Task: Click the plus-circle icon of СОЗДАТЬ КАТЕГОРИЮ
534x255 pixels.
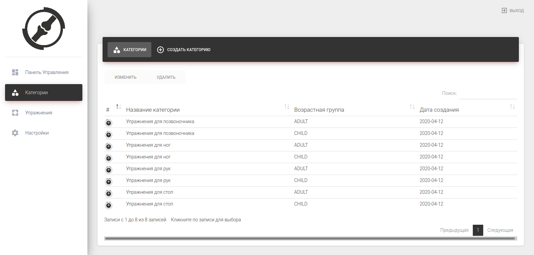Action: tap(160, 50)
